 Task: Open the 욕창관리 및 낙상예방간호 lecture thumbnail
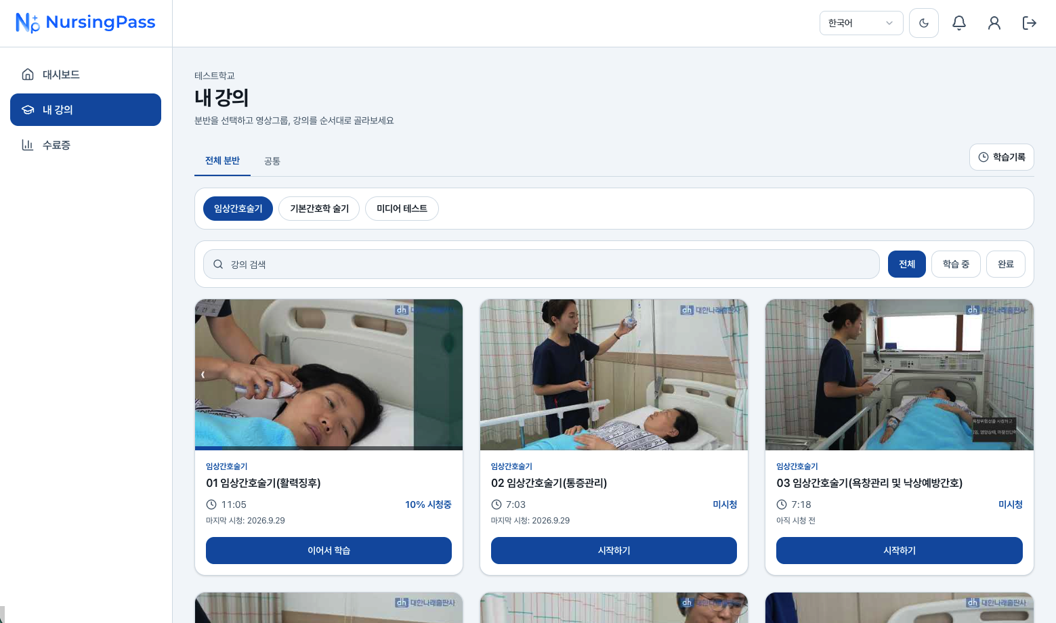point(900,374)
